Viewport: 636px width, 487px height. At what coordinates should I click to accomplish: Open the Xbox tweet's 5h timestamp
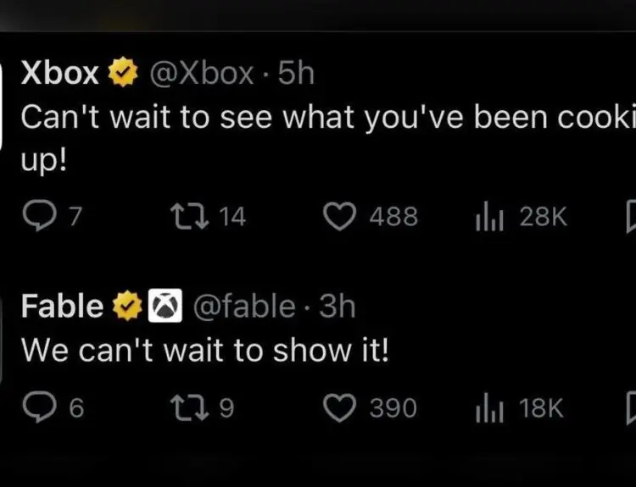(x=297, y=75)
